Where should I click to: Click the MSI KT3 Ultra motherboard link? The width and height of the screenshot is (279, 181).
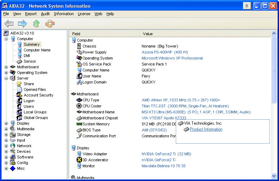196,112
